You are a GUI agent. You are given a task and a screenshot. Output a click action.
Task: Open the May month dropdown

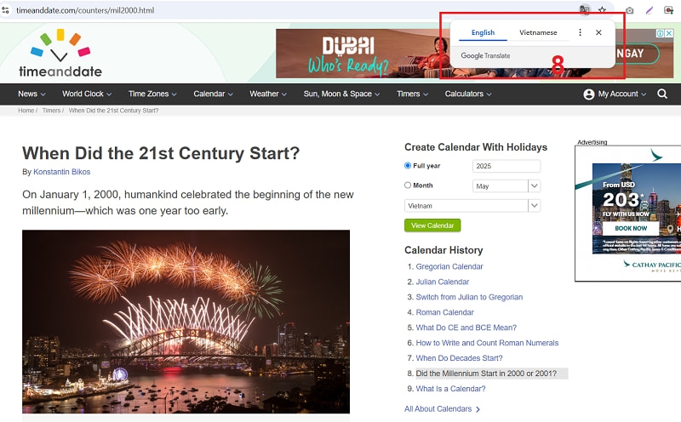(x=506, y=185)
